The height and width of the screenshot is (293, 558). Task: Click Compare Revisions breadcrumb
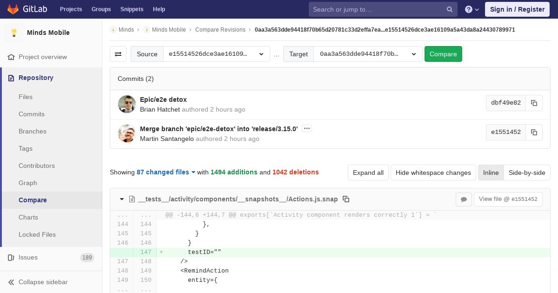coord(220,29)
